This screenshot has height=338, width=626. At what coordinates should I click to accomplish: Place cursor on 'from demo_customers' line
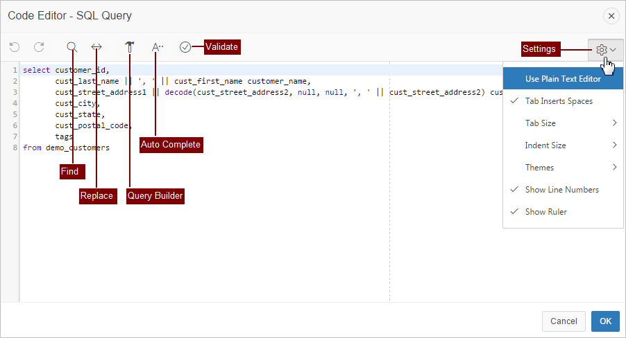pyautogui.click(x=66, y=148)
